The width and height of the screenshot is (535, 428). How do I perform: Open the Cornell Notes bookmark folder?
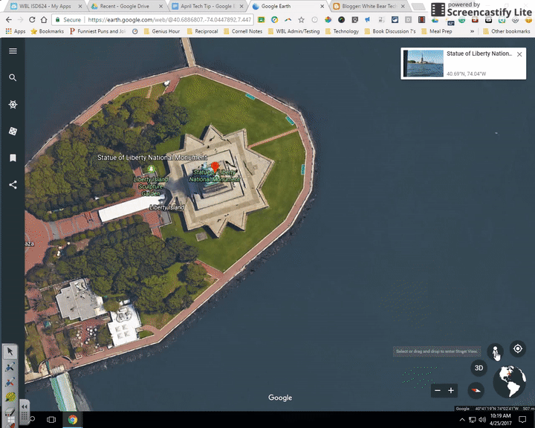click(x=243, y=31)
